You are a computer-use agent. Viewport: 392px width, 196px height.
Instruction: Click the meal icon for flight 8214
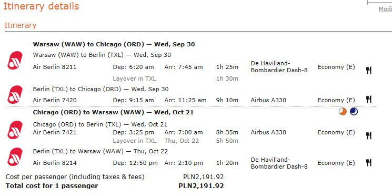pyautogui.click(x=369, y=162)
